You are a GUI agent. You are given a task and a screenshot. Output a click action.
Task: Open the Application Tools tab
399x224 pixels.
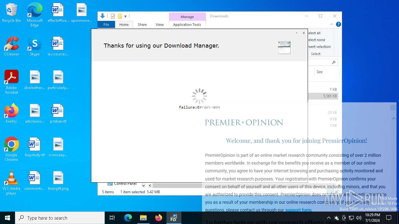(x=187, y=25)
